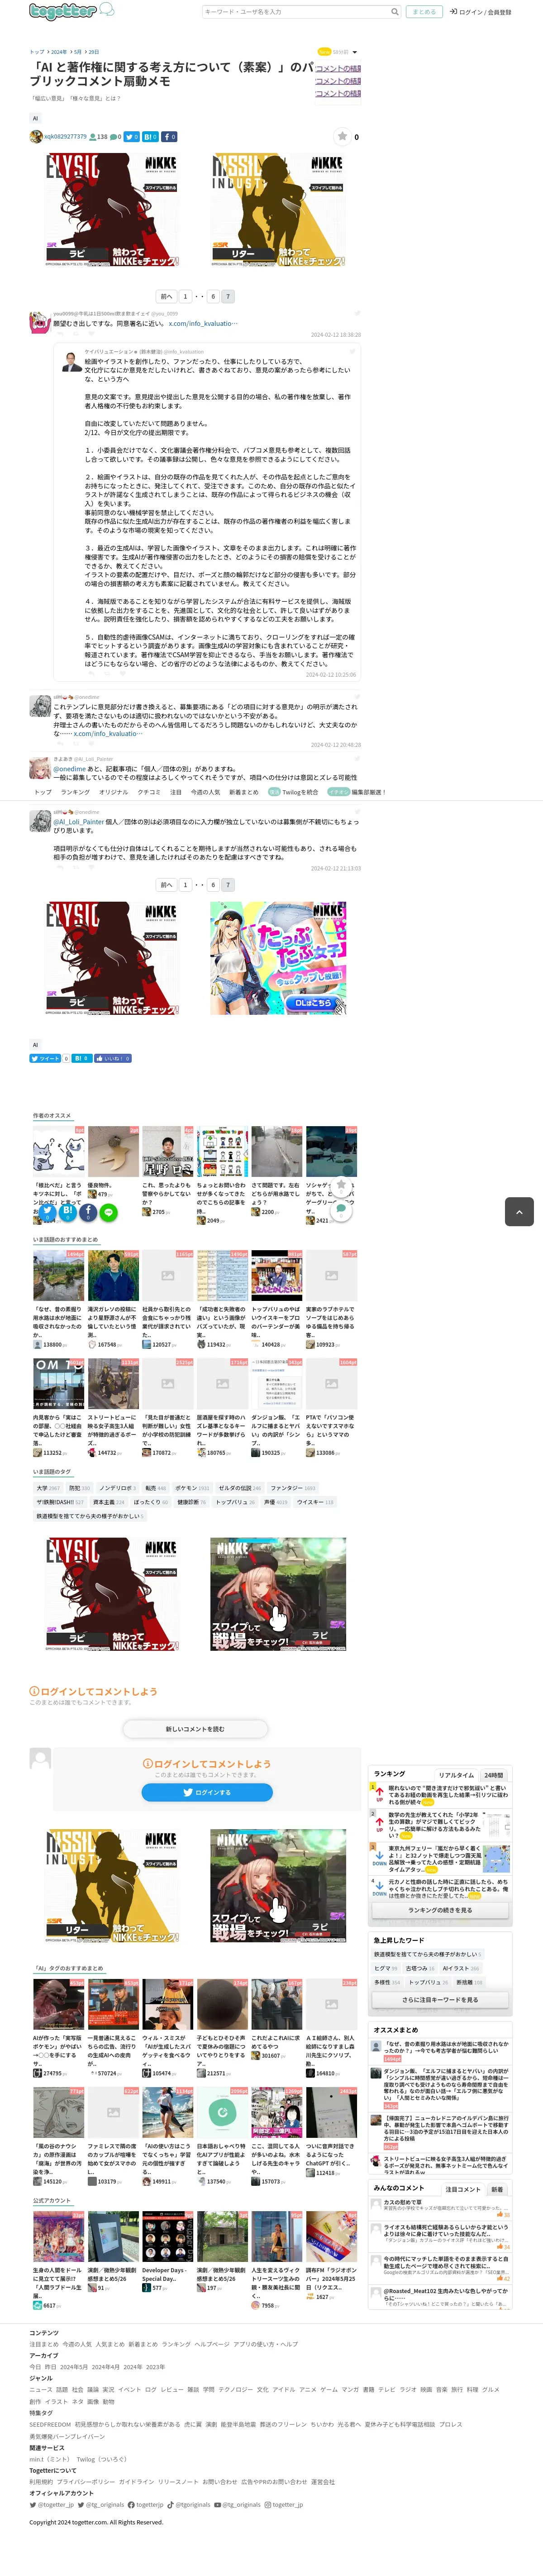Click the floating round LINE share icon
Image resolution: width=543 pixels, height=2576 pixels.
coord(109,1212)
